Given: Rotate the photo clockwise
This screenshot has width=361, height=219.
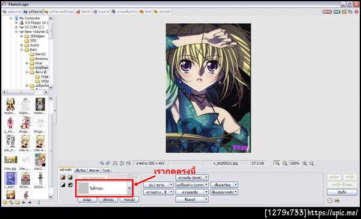Looking at the screenshot, I should pos(108,163).
